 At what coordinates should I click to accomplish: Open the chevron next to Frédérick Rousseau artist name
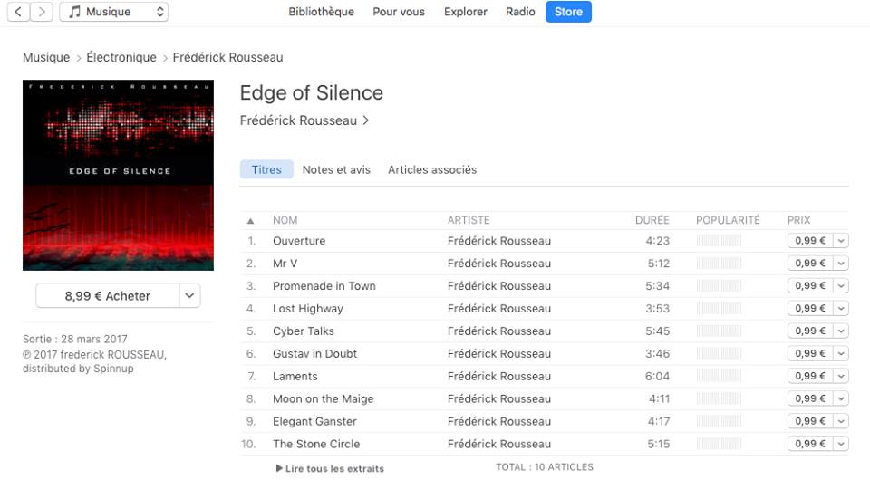click(365, 120)
